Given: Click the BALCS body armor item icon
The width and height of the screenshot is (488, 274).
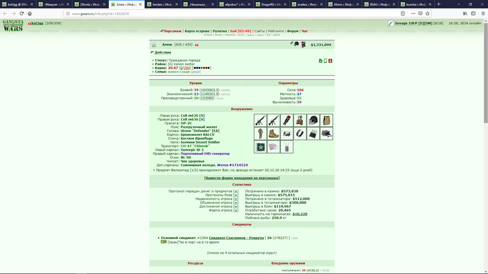Looking at the screenshot, I should [326, 120].
